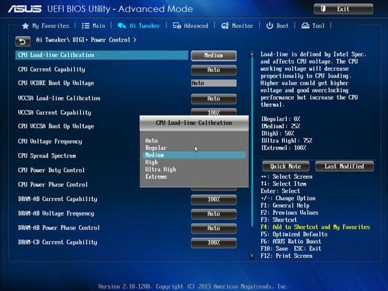Choose Ultra High in the popup list
The width and height of the screenshot is (388, 291).
point(194,170)
